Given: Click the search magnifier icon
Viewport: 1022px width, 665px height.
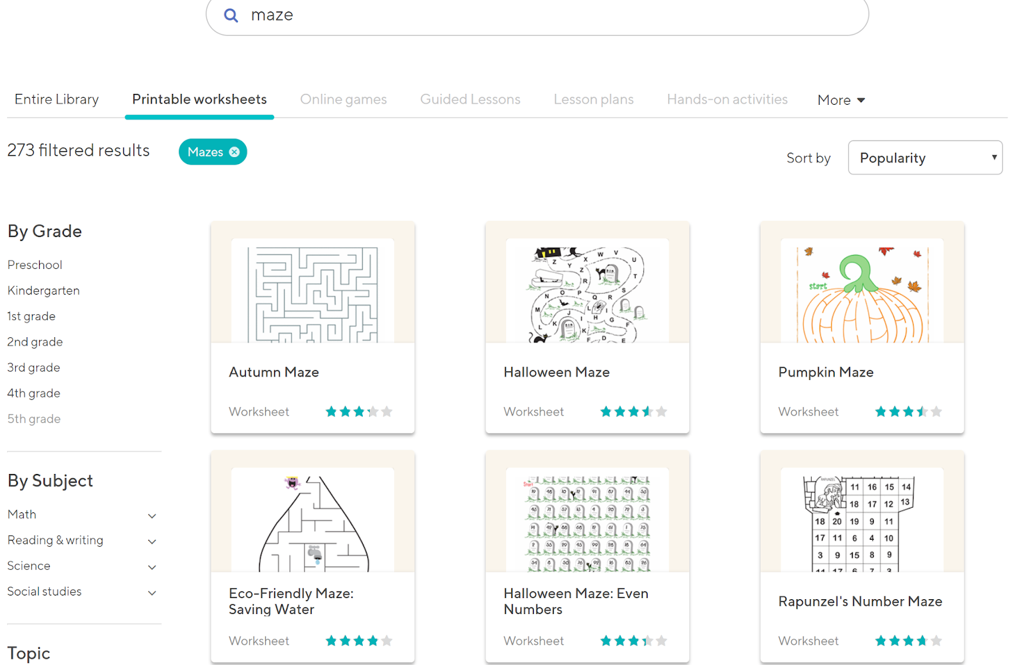Looking at the screenshot, I should point(231,15).
